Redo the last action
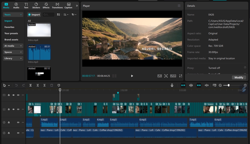Viewport: 250px width, 144px height. [23, 85]
